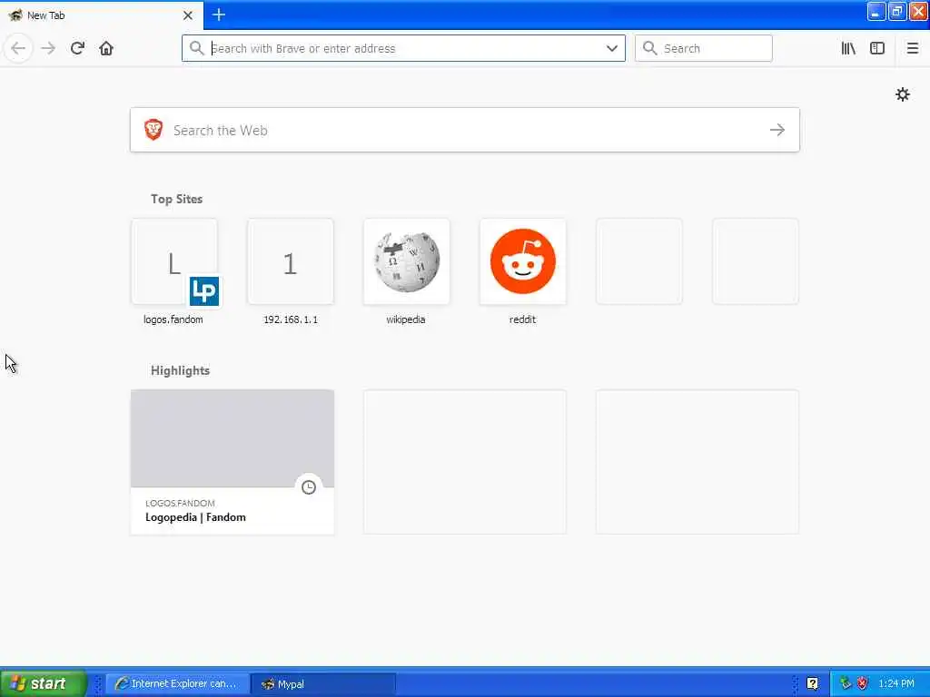Reload the current page
The height and width of the screenshot is (697, 930).
(77, 48)
